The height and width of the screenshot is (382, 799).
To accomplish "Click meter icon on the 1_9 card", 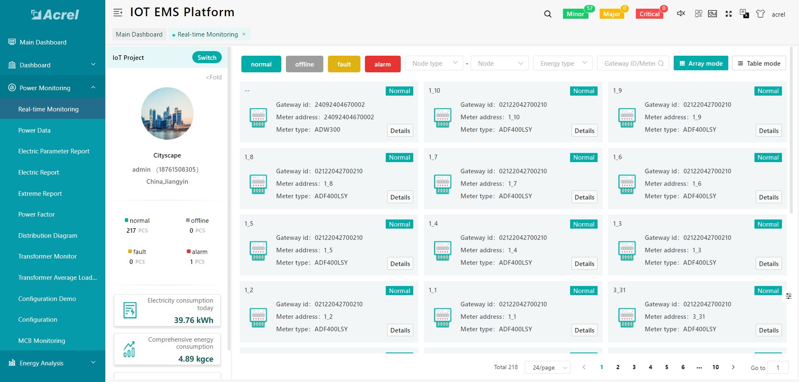I will coord(627,118).
